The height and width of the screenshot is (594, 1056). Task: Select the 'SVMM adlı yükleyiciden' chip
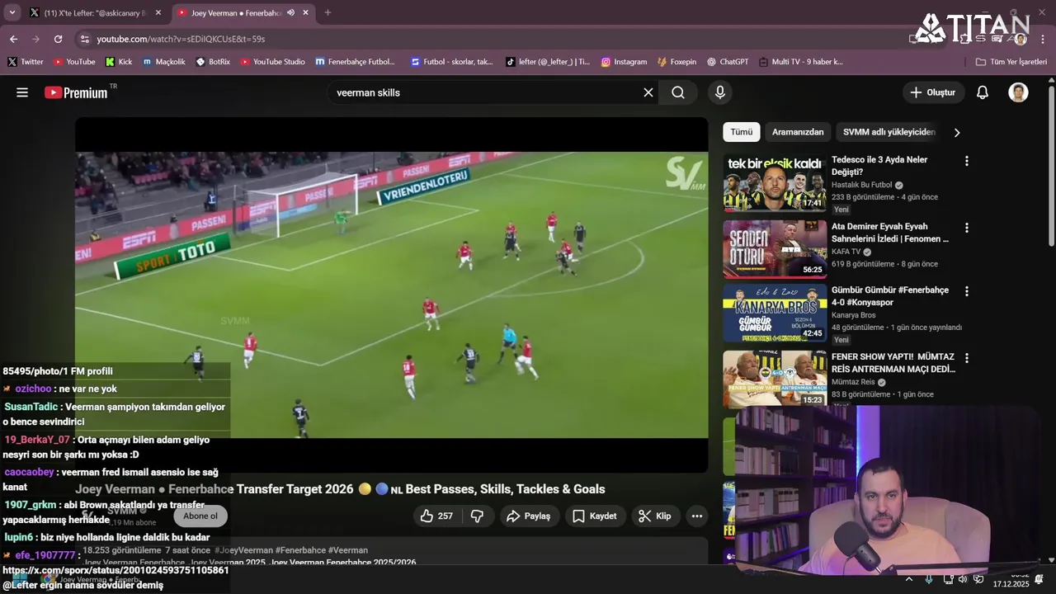coord(889,132)
